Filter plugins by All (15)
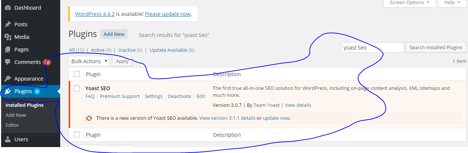The width and height of the screenshot is (468, 153). [77, 50]
